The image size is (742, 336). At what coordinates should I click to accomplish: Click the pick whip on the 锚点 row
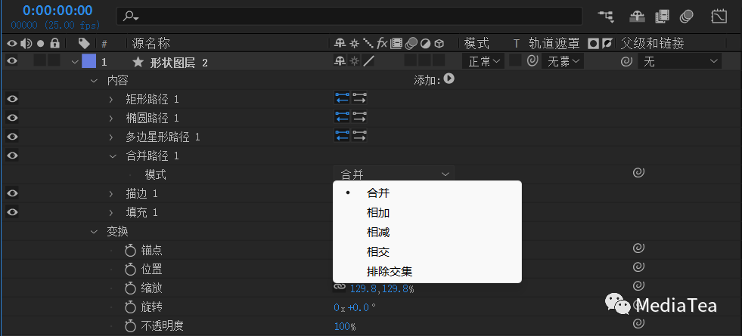638,248
